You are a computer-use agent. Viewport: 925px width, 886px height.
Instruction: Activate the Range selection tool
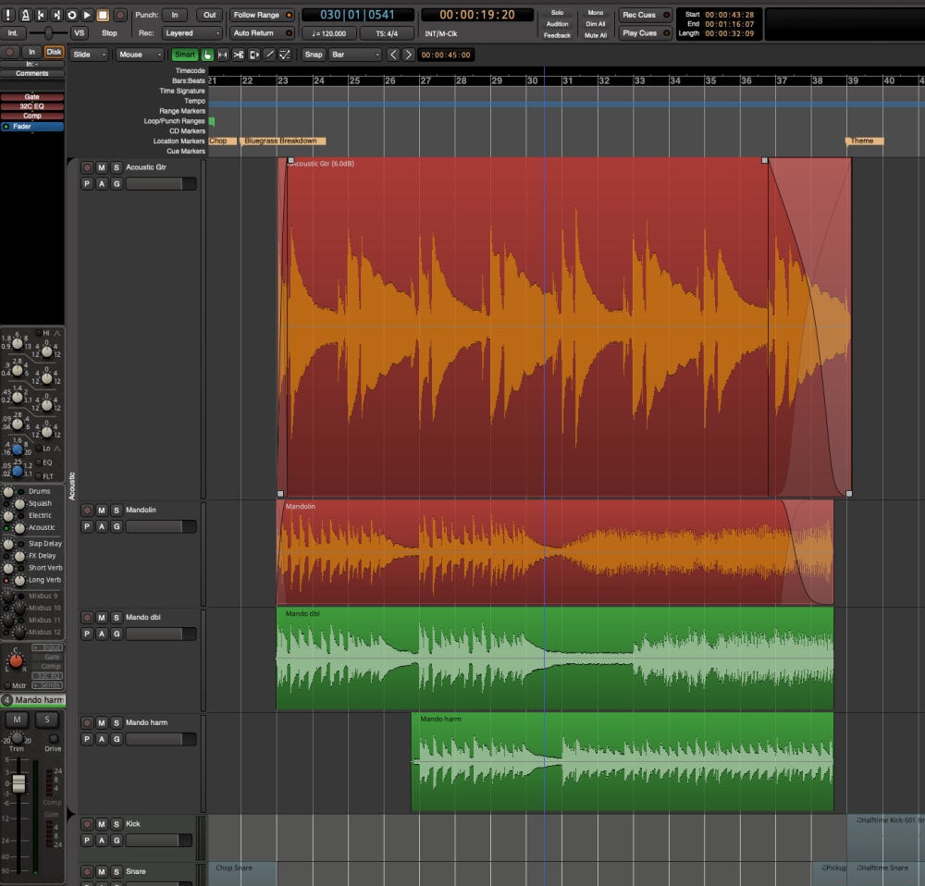tap(225, 55)
